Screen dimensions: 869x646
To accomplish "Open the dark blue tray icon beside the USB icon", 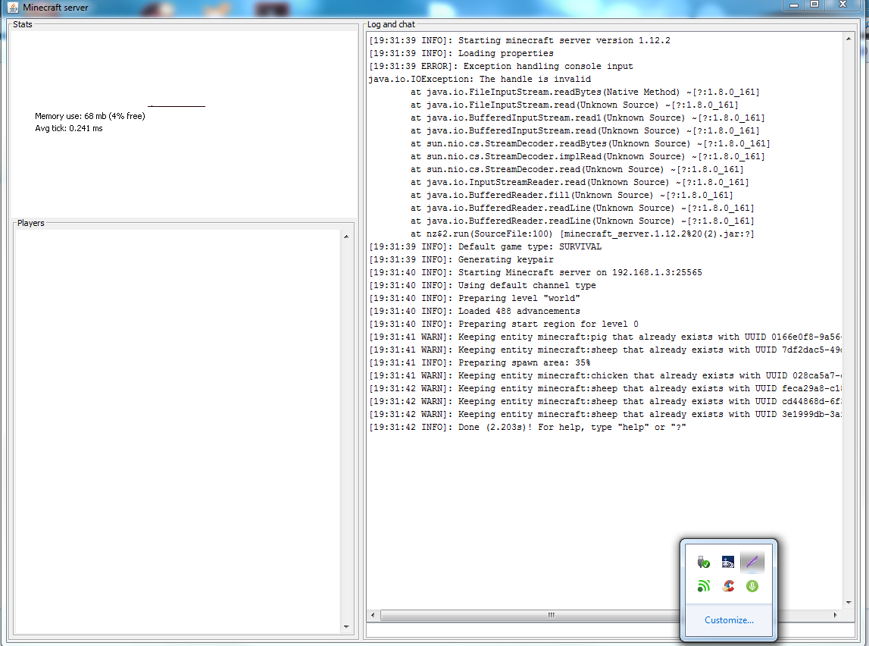I will 727,563.
